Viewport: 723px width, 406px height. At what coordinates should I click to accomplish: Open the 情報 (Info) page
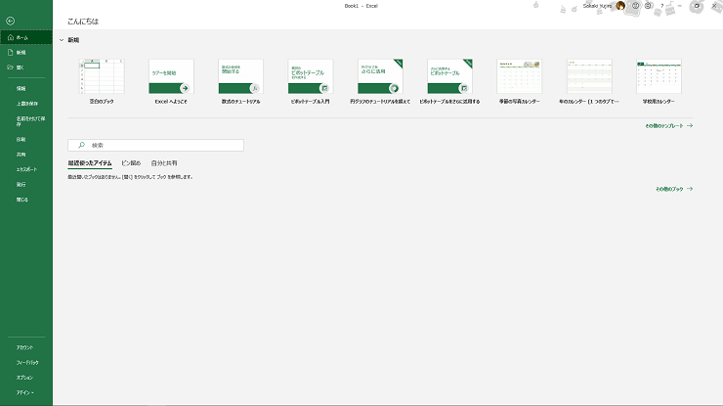(26, 88)
